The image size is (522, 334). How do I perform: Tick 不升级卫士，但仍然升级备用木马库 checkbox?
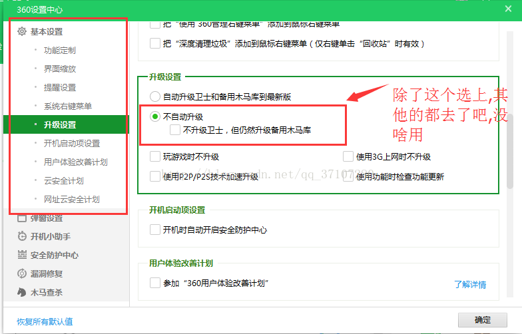174,130
